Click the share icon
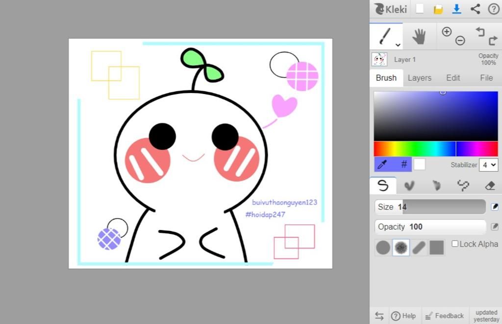The width and height of the screenshot is (502, 324). point(476,9)
